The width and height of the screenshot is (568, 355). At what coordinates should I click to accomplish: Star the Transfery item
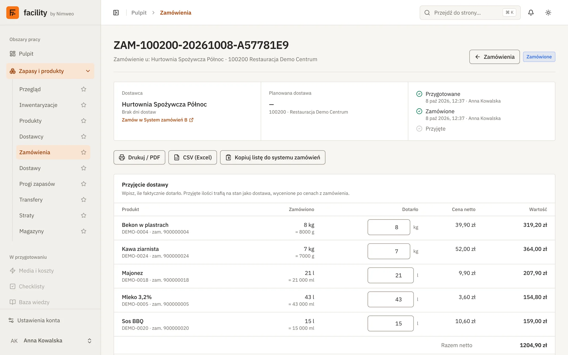click(x=83, y=200)
